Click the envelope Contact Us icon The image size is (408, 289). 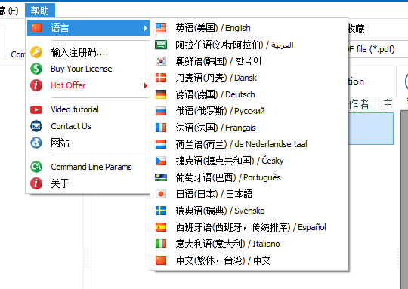[36, 126]
